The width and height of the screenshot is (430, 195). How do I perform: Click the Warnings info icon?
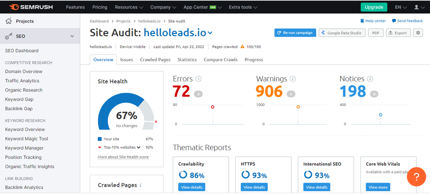pyautogui.click(x=293, y=79)
